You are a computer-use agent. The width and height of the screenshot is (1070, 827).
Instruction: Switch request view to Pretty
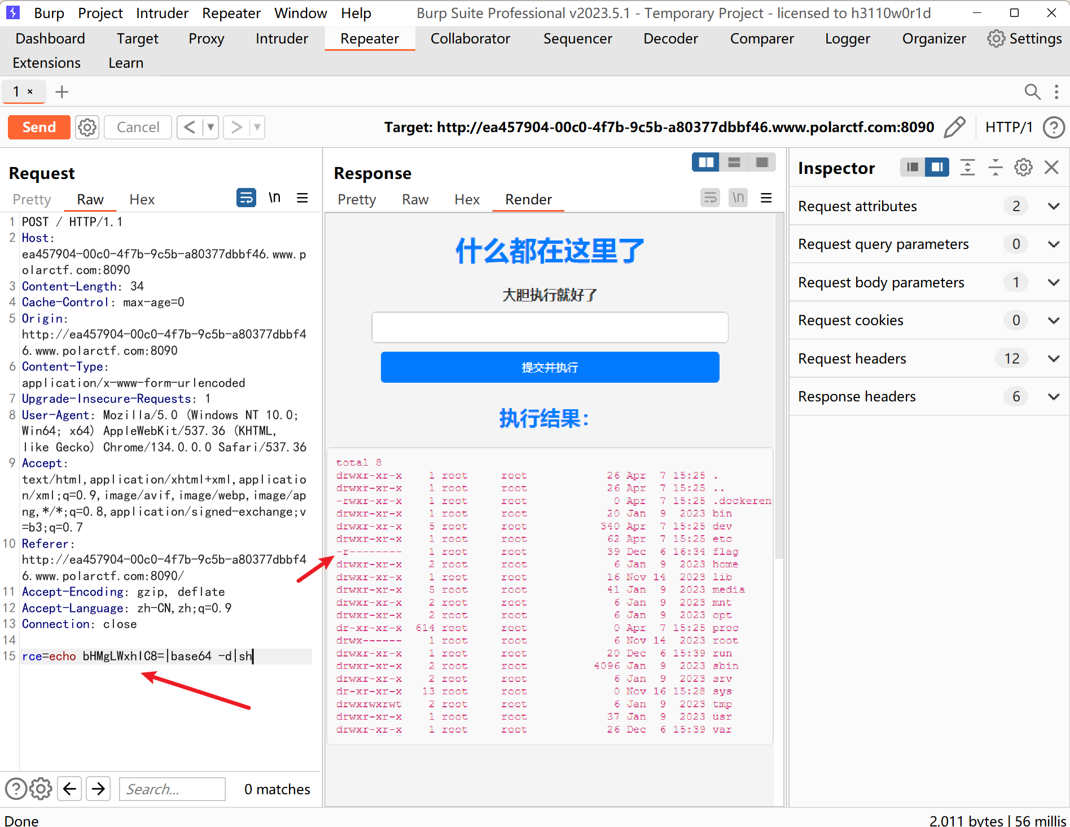pyautogui.click(x=32, y=199)
